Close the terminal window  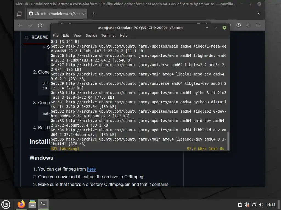coord(224,28)
